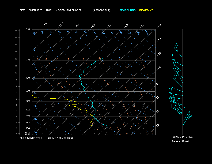The image size is (212, 164).
Task: Click the sounding date 25-FEB-1991,00:00:03
Action: tap(69, 10)
